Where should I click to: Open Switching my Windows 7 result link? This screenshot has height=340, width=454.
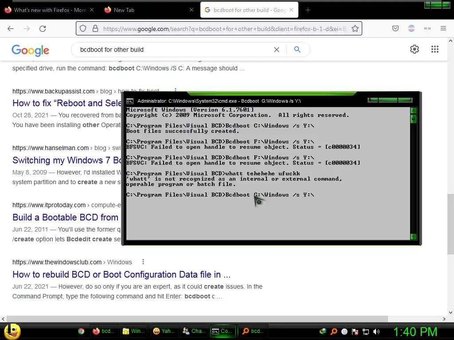[67, 160]
